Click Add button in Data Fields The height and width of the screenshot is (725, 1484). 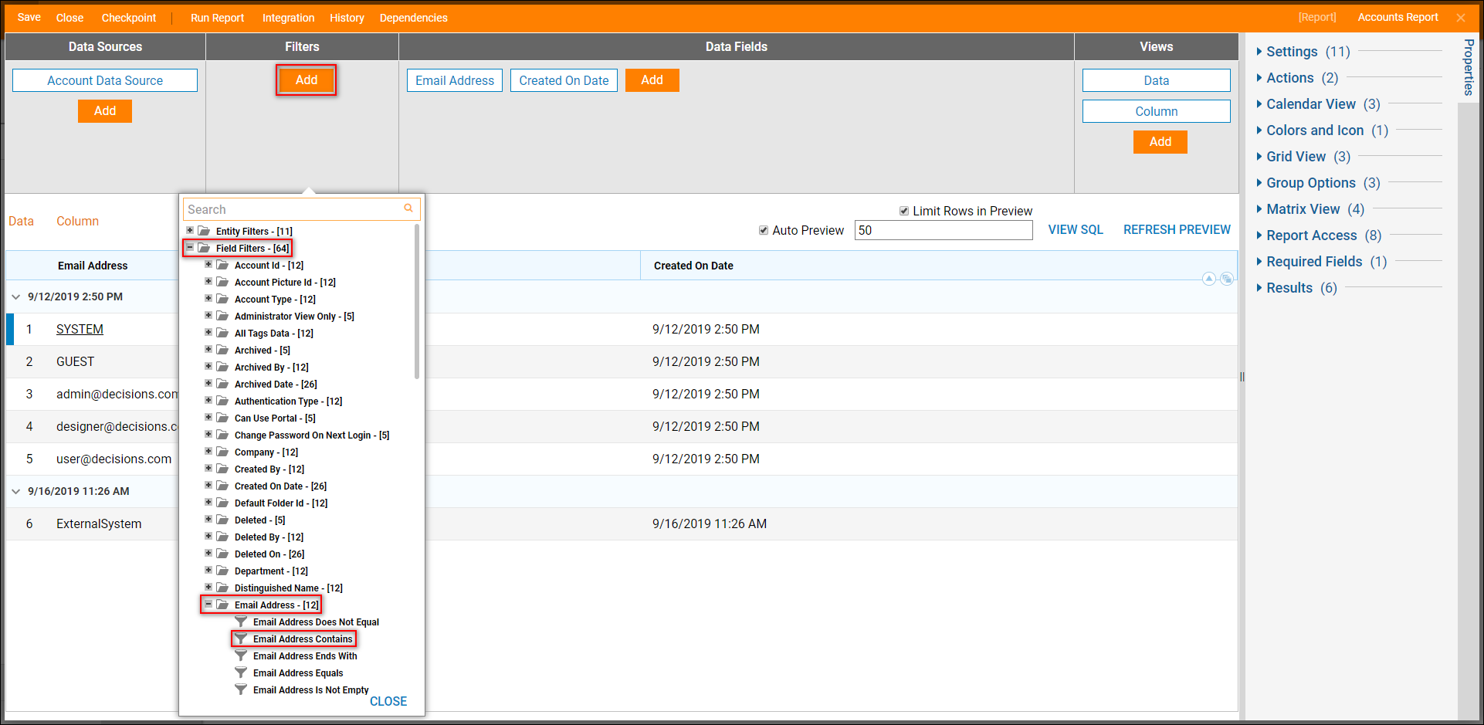pyautogui.click(x=652, y=80)
